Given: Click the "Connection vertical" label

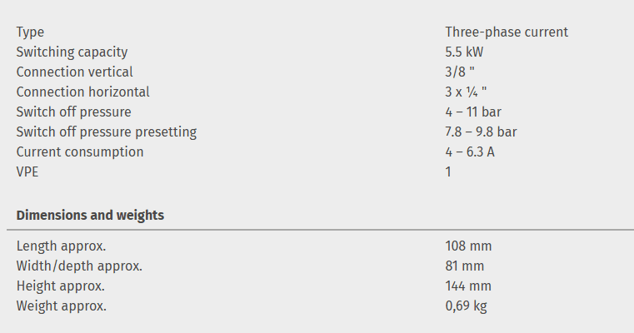Looking at the screenshot, I should click(x=75, y=72).
